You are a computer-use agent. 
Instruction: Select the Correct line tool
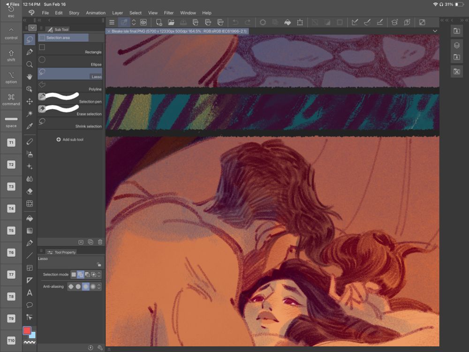(x=29, y=317)
